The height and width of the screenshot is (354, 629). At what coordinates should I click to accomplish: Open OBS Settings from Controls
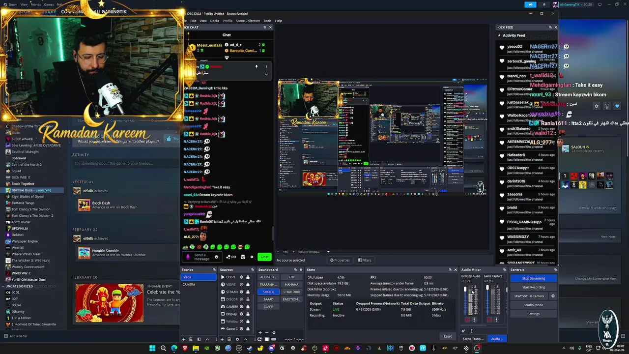[x=533, y=314]
